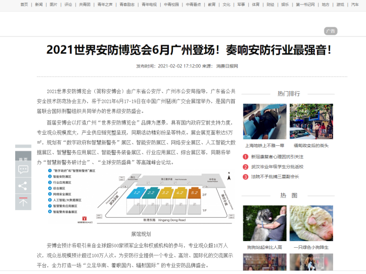The image size is (366, 274).
Task: Open the exhibition hall floor plan image
Action: click(x=141, y=197)
